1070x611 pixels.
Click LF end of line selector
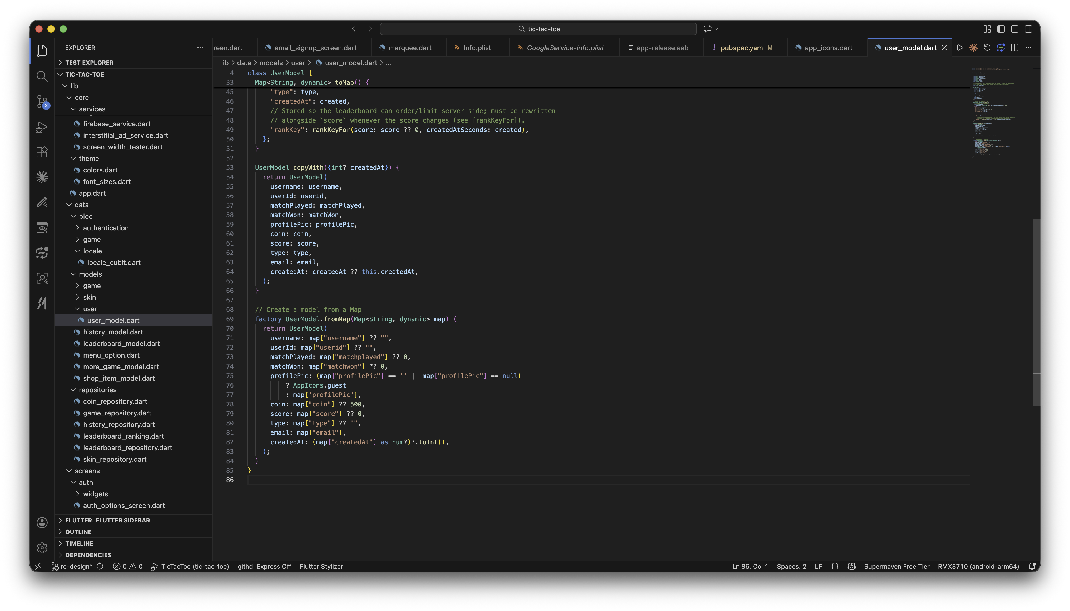(x=818, y=567)
